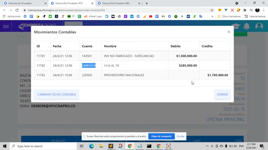268x150 pixels.
Task: Open the terminal window taskbar icon
Action: [x=149, y=146]
